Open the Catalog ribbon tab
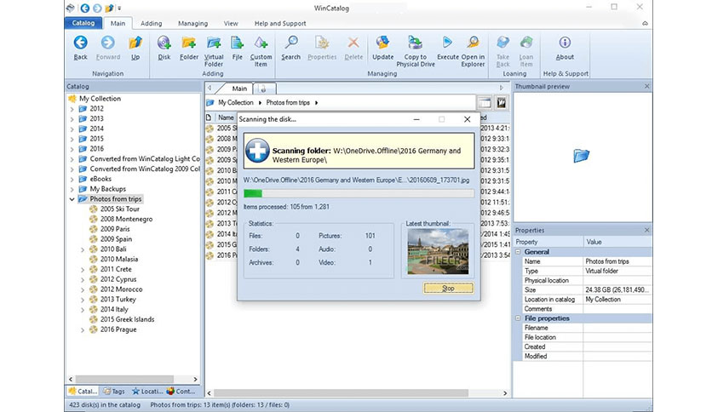 [83, 23]
